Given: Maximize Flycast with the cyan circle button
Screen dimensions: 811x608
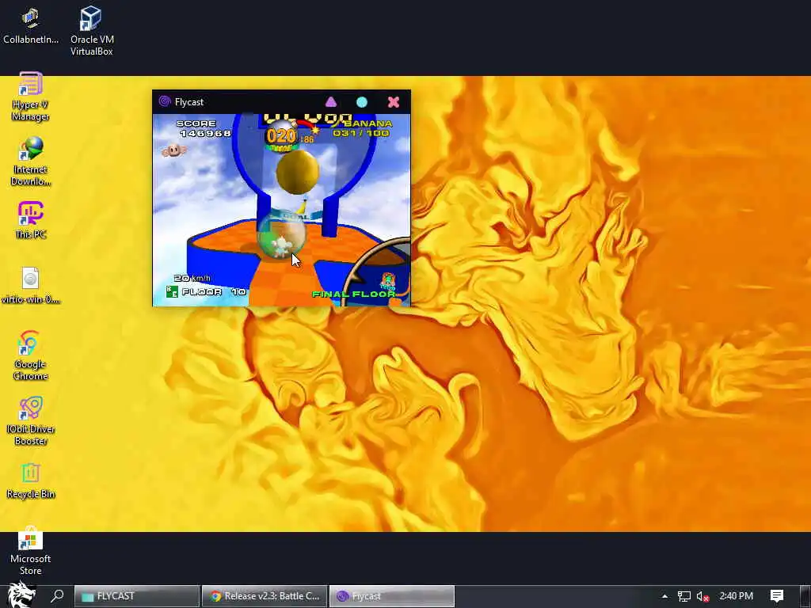Looking at the screenshot, I should click(x=362, y=102).
